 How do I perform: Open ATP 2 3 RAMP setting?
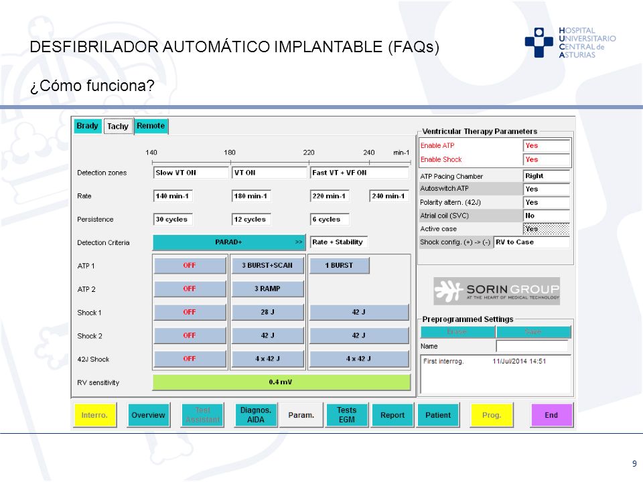point(267,289)
